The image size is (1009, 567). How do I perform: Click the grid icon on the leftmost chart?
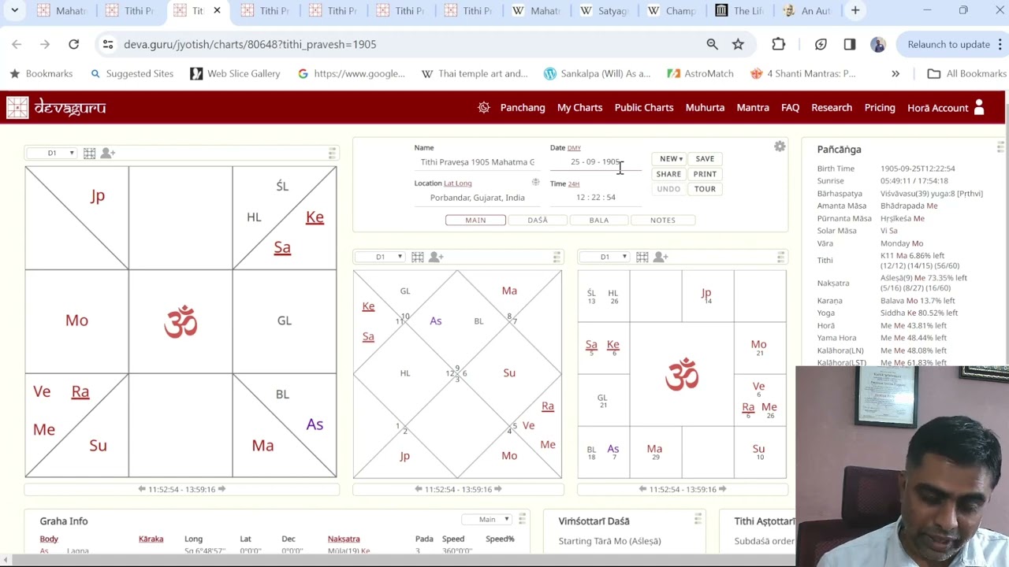pos(89,153)
